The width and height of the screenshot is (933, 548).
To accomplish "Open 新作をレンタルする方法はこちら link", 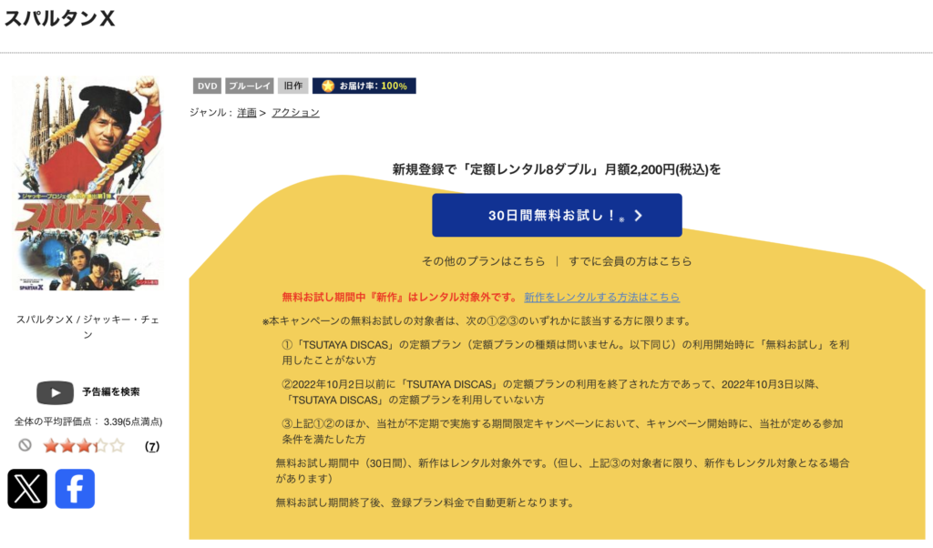I will click(601, 297).
